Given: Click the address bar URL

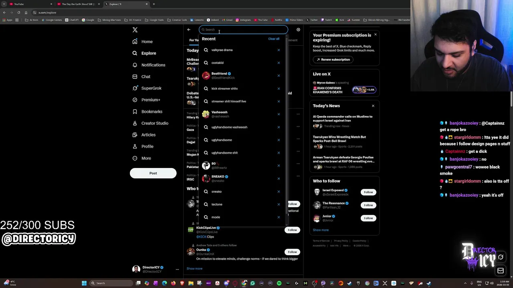Looking at the screenshot, I should click(47, 13).
